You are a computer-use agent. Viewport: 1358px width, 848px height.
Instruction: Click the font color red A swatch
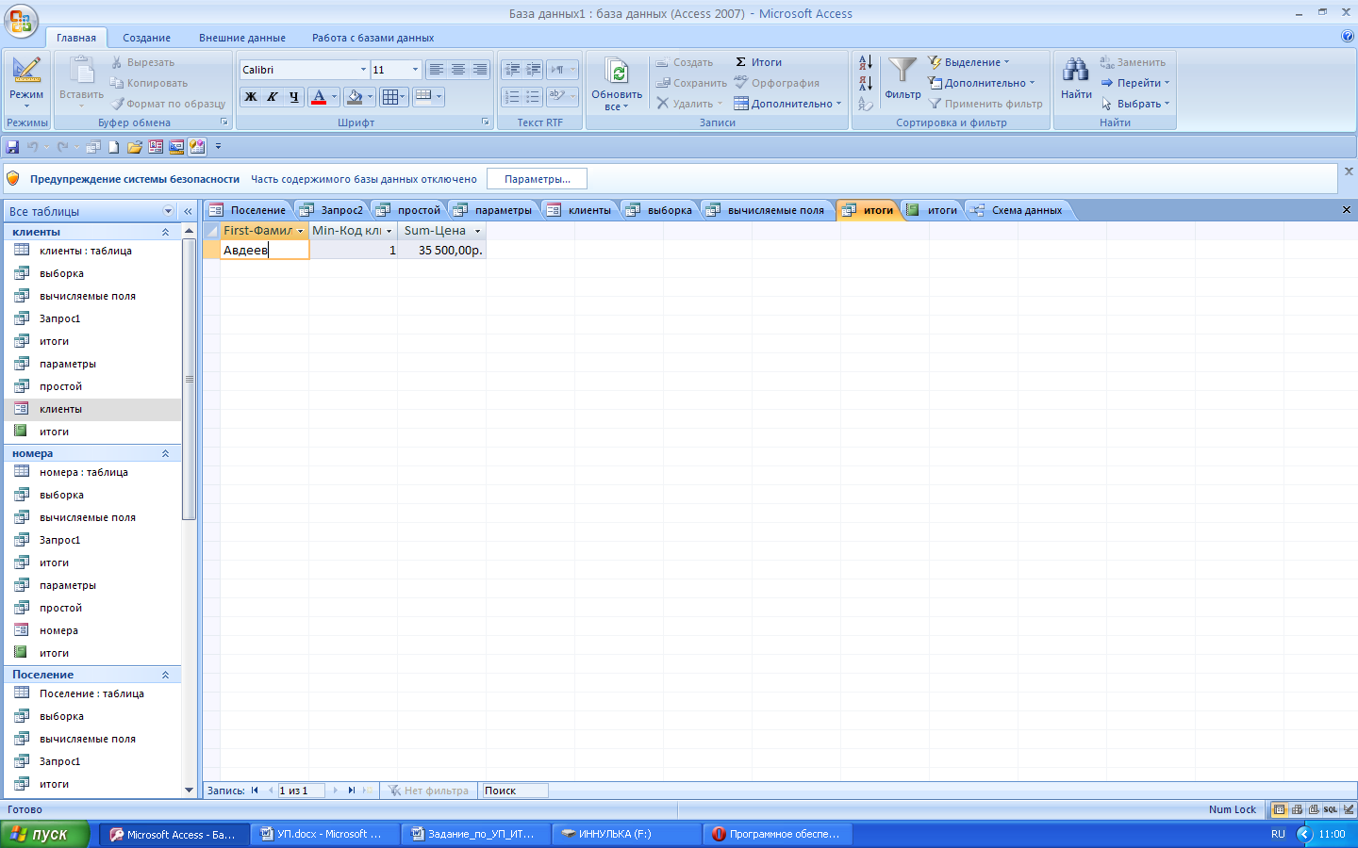point(319,96)
